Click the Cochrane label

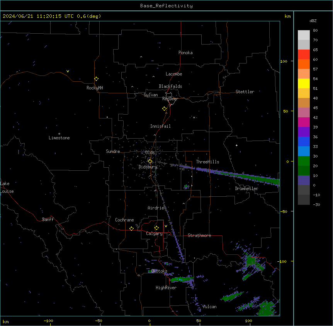point(124,220)
